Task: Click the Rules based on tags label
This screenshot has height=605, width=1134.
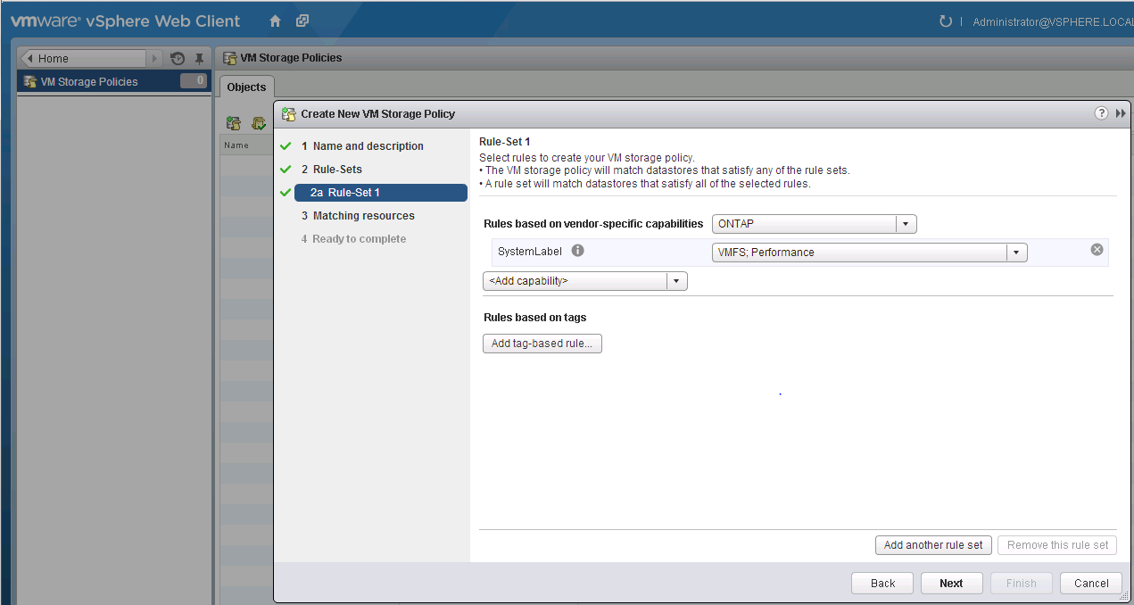Action: [x=535, y=318]
